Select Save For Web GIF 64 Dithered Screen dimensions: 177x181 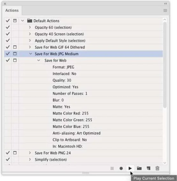click(x=60, y=47)
